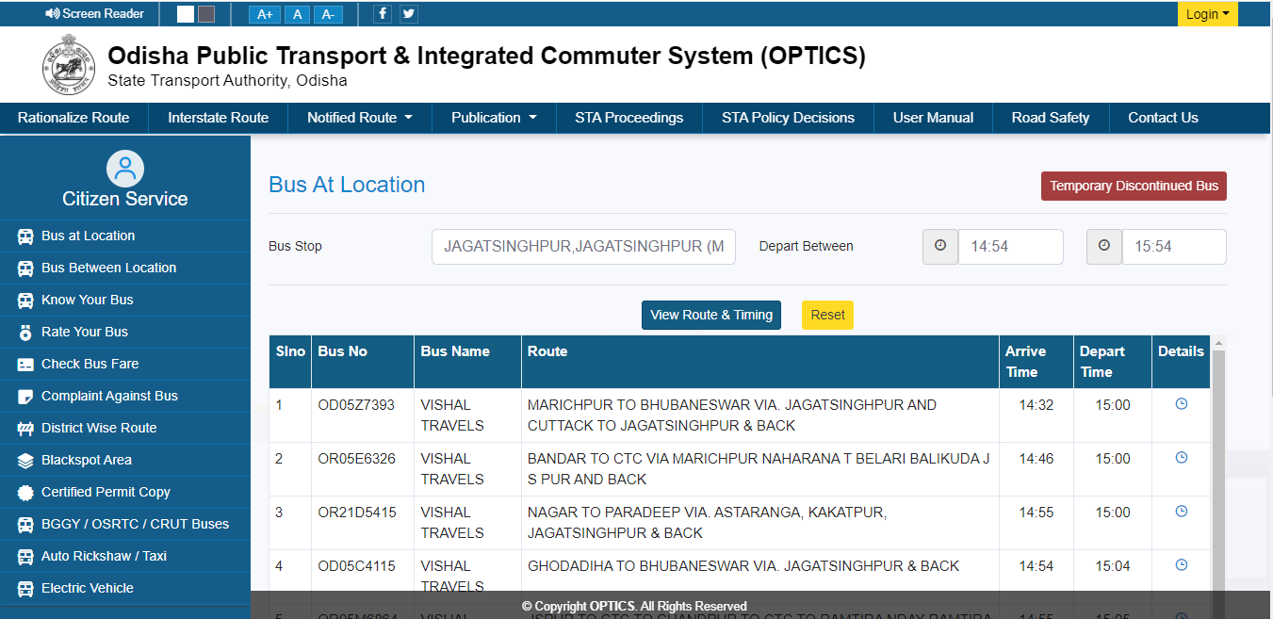Open User Manual menu item
This screenshot has width=1273, height=619.
tap(933, 118)
